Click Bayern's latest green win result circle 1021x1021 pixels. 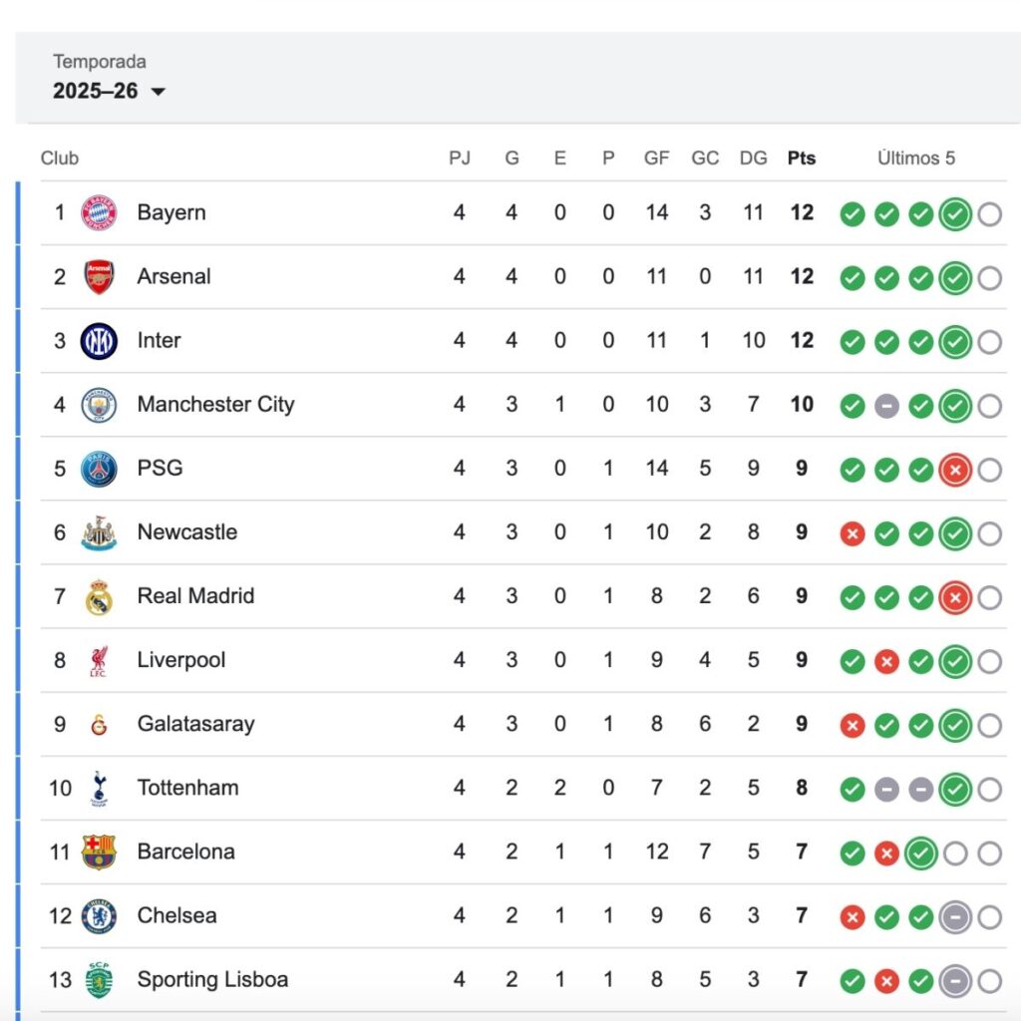954,213
